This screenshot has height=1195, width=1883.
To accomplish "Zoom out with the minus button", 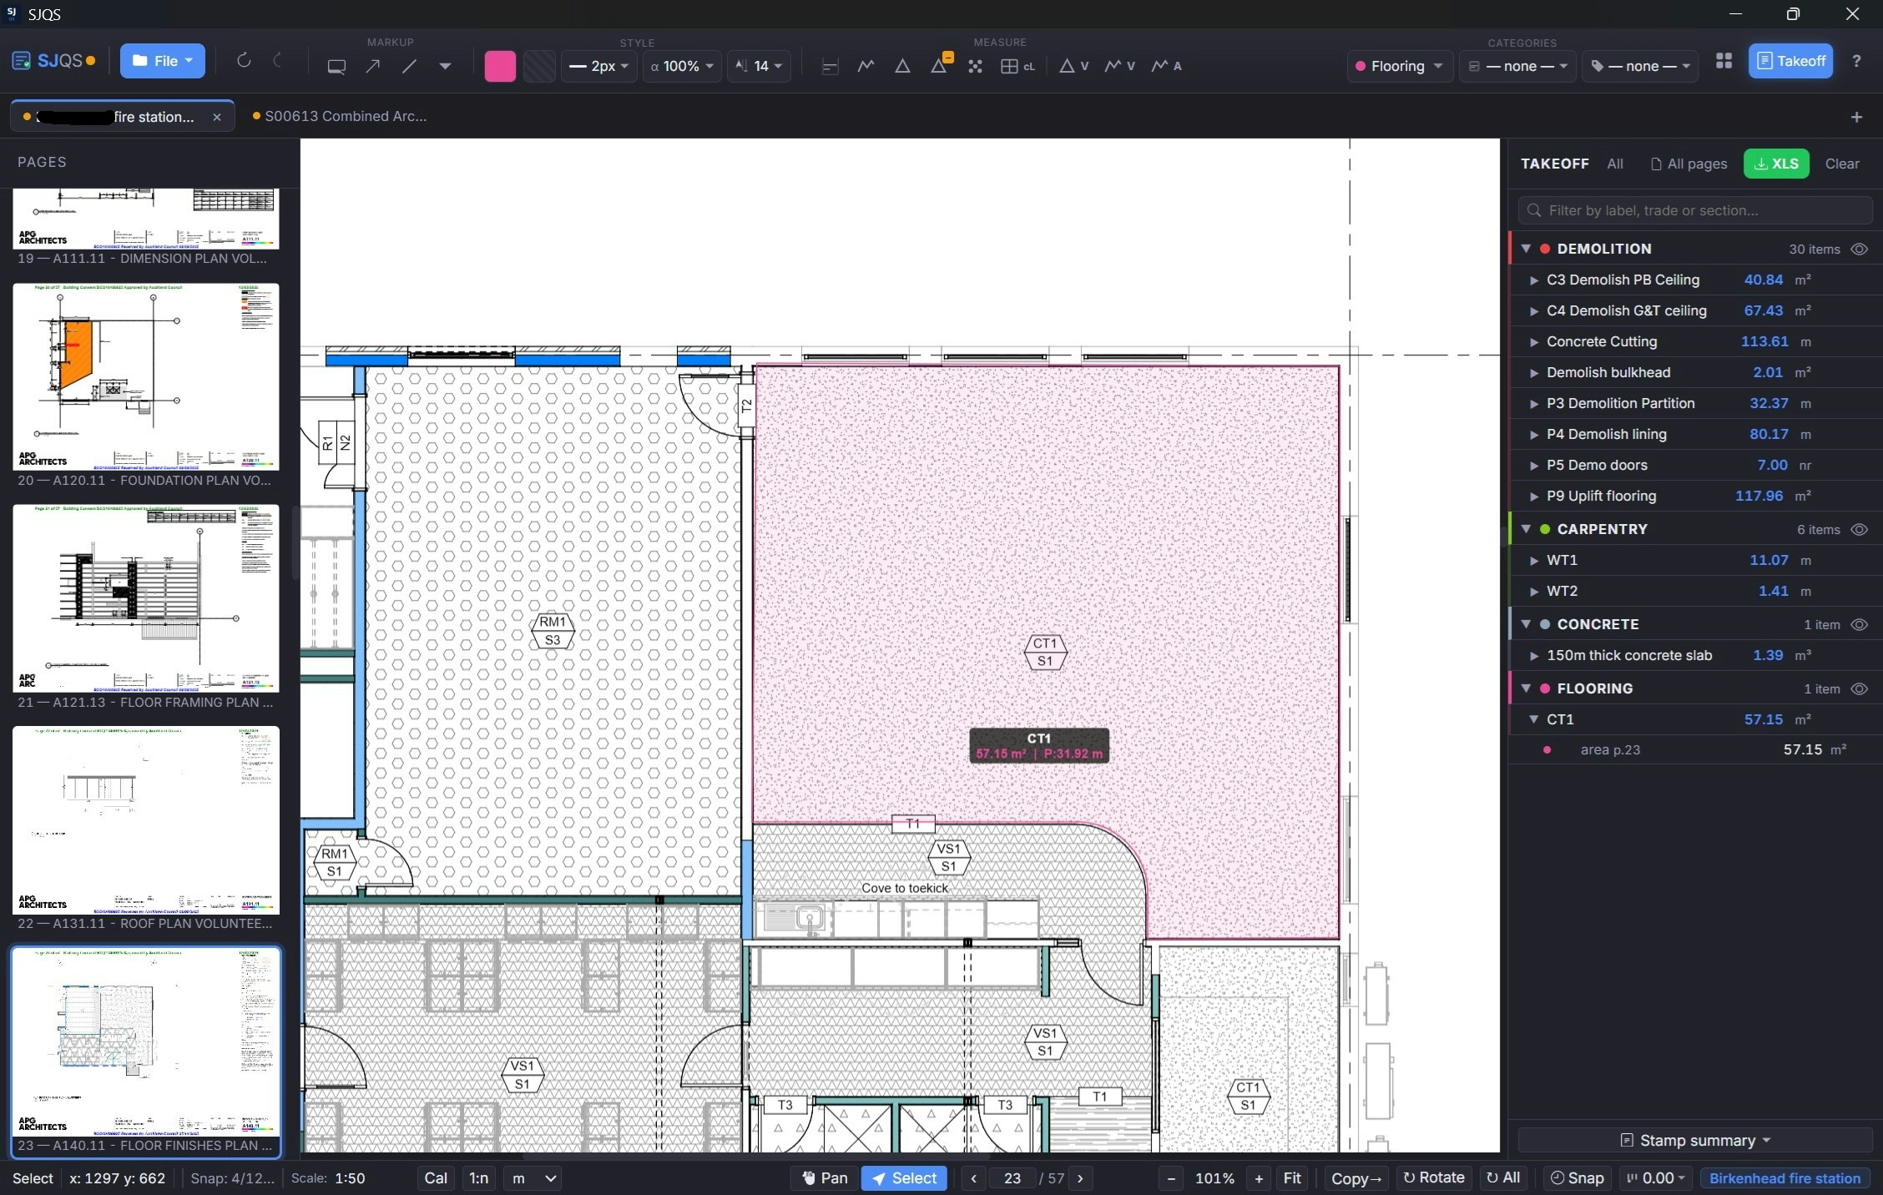I will tap(1171, 1178).
